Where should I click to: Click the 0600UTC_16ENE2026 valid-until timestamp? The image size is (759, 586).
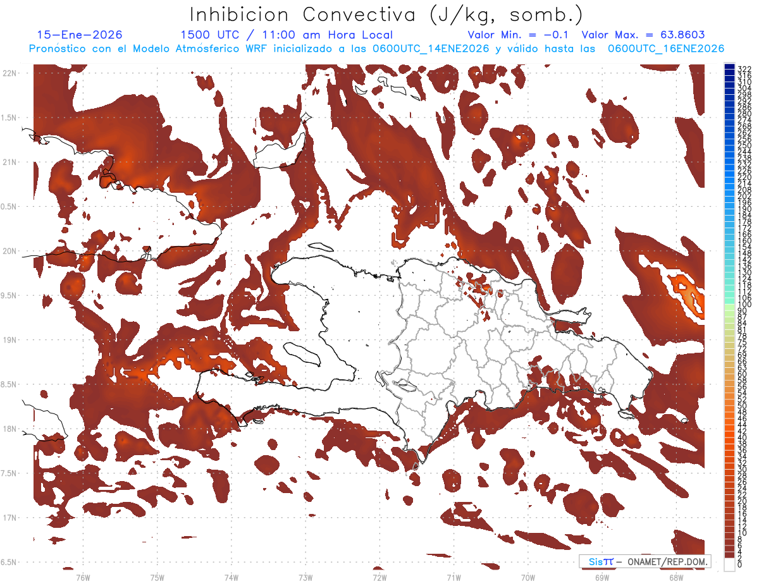tap(666, 49)
